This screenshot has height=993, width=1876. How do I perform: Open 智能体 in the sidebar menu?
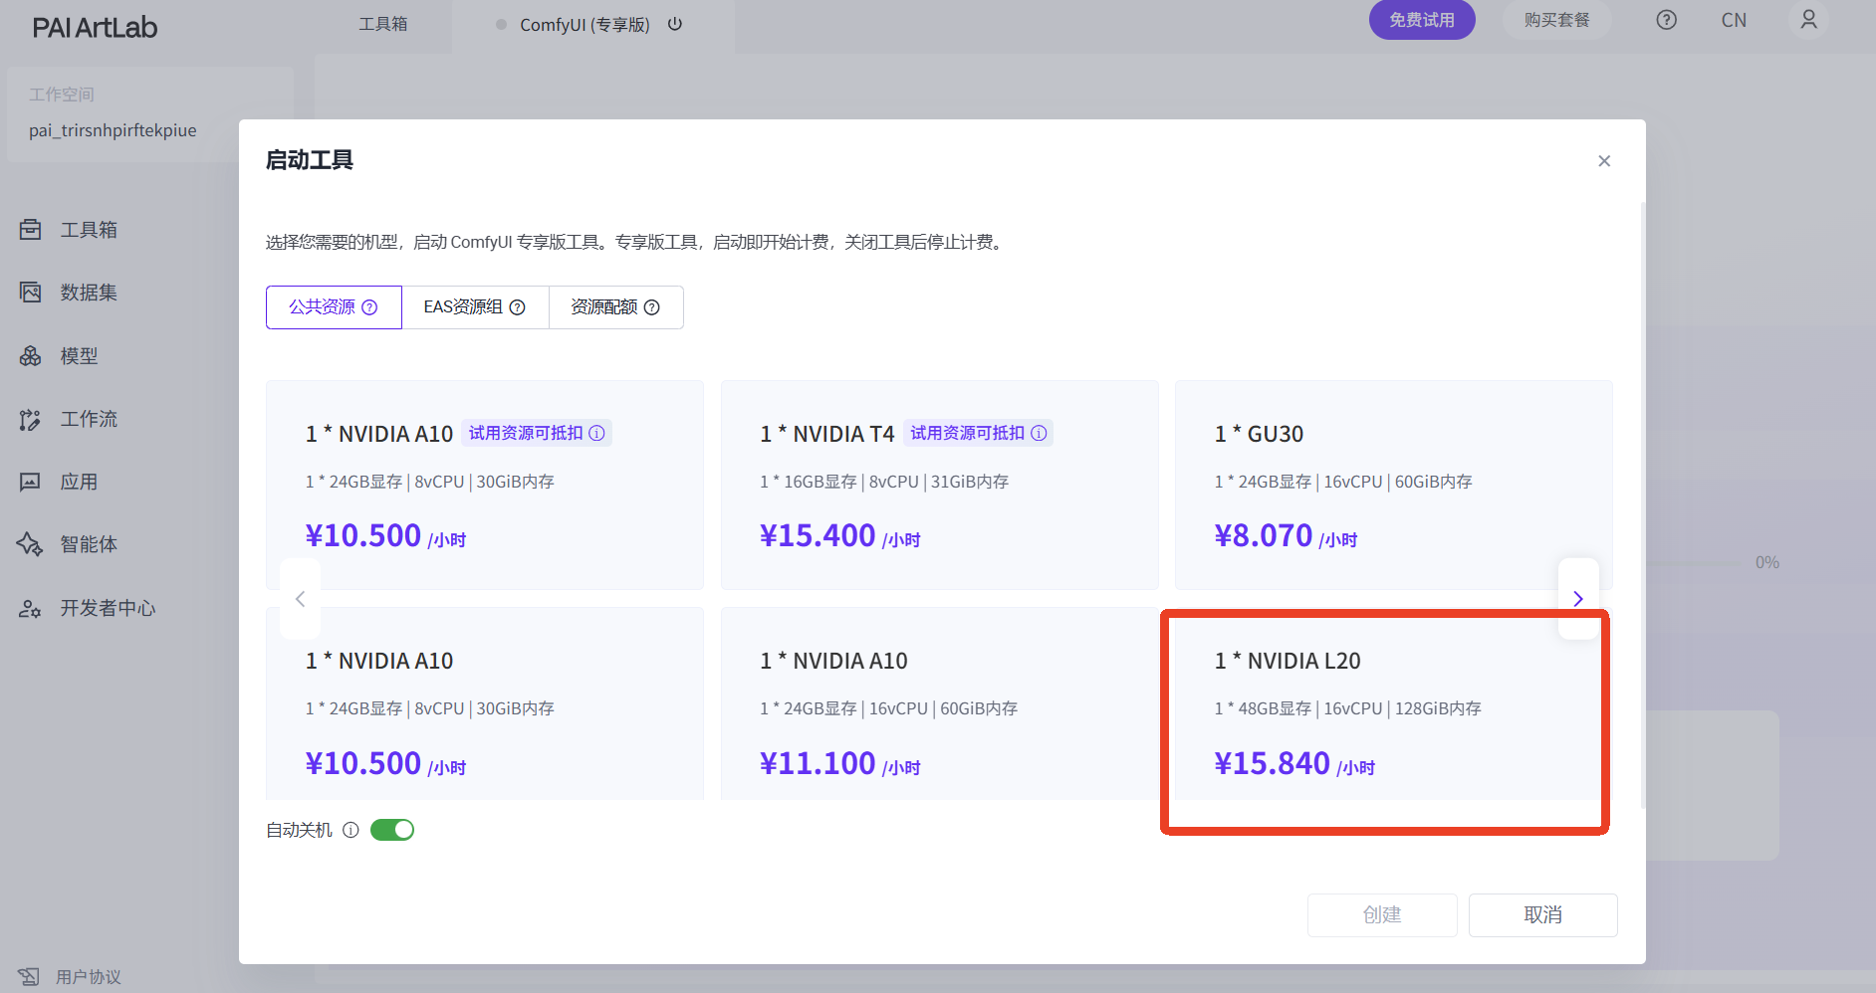89,544
